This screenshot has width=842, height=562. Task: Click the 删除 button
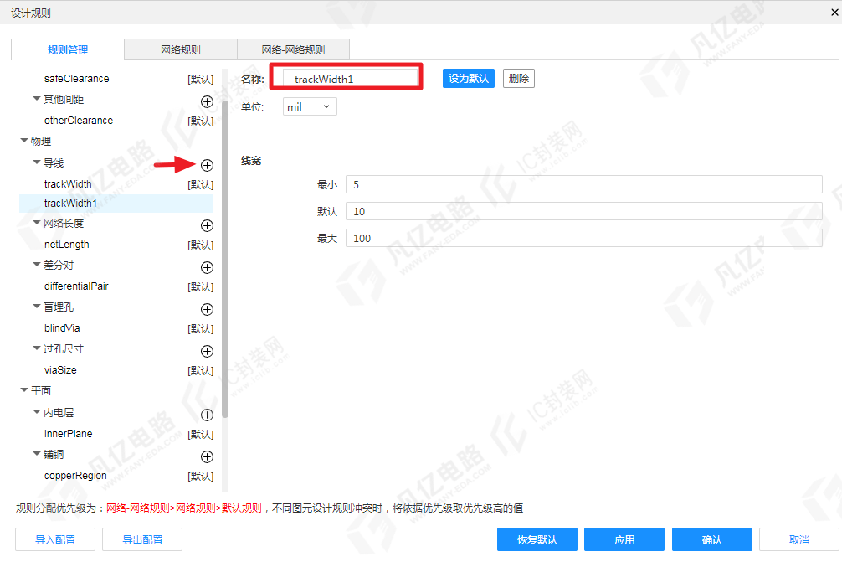(519, 79)
